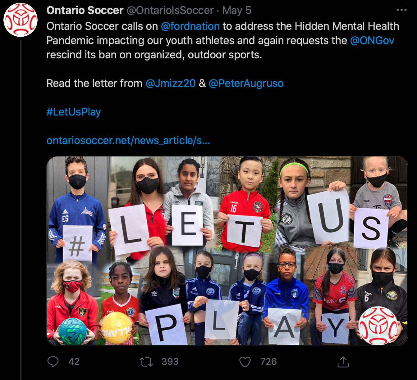Click the @OntarioIsSoccer handle

170,10
